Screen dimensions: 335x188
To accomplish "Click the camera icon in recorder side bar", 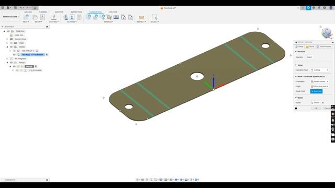I will tap(333, 110).
